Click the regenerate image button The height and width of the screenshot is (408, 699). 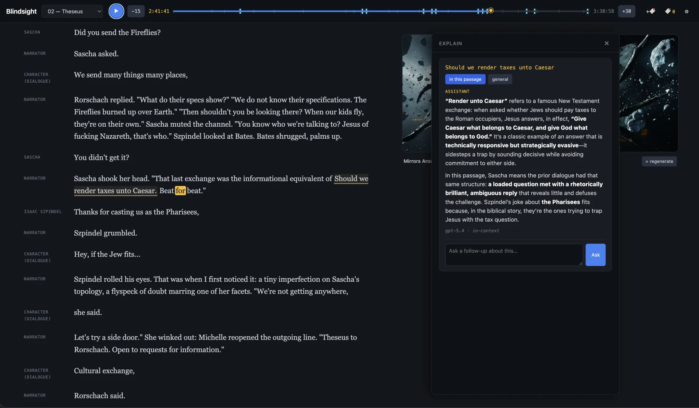pos(659,161)
